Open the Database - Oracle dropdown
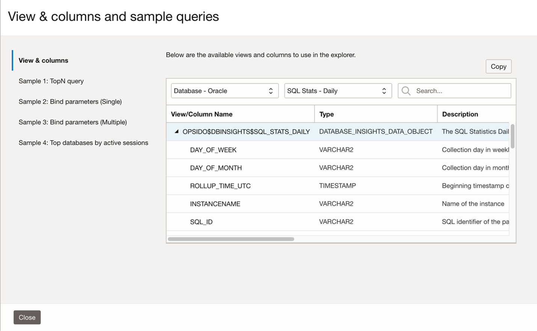This screenshot has height=331, width=537. click(x=225, y=91)
